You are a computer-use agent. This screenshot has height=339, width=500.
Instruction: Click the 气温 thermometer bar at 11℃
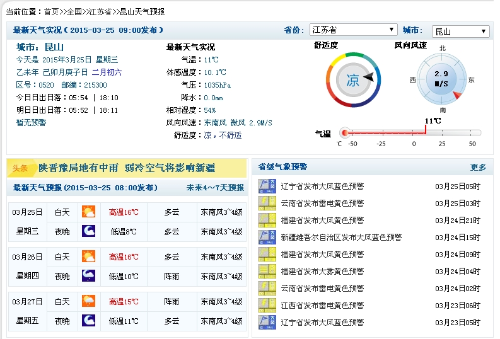pos(410,132)
